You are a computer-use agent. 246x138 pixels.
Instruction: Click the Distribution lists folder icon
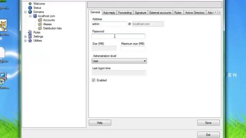click(x=40, y=28)
